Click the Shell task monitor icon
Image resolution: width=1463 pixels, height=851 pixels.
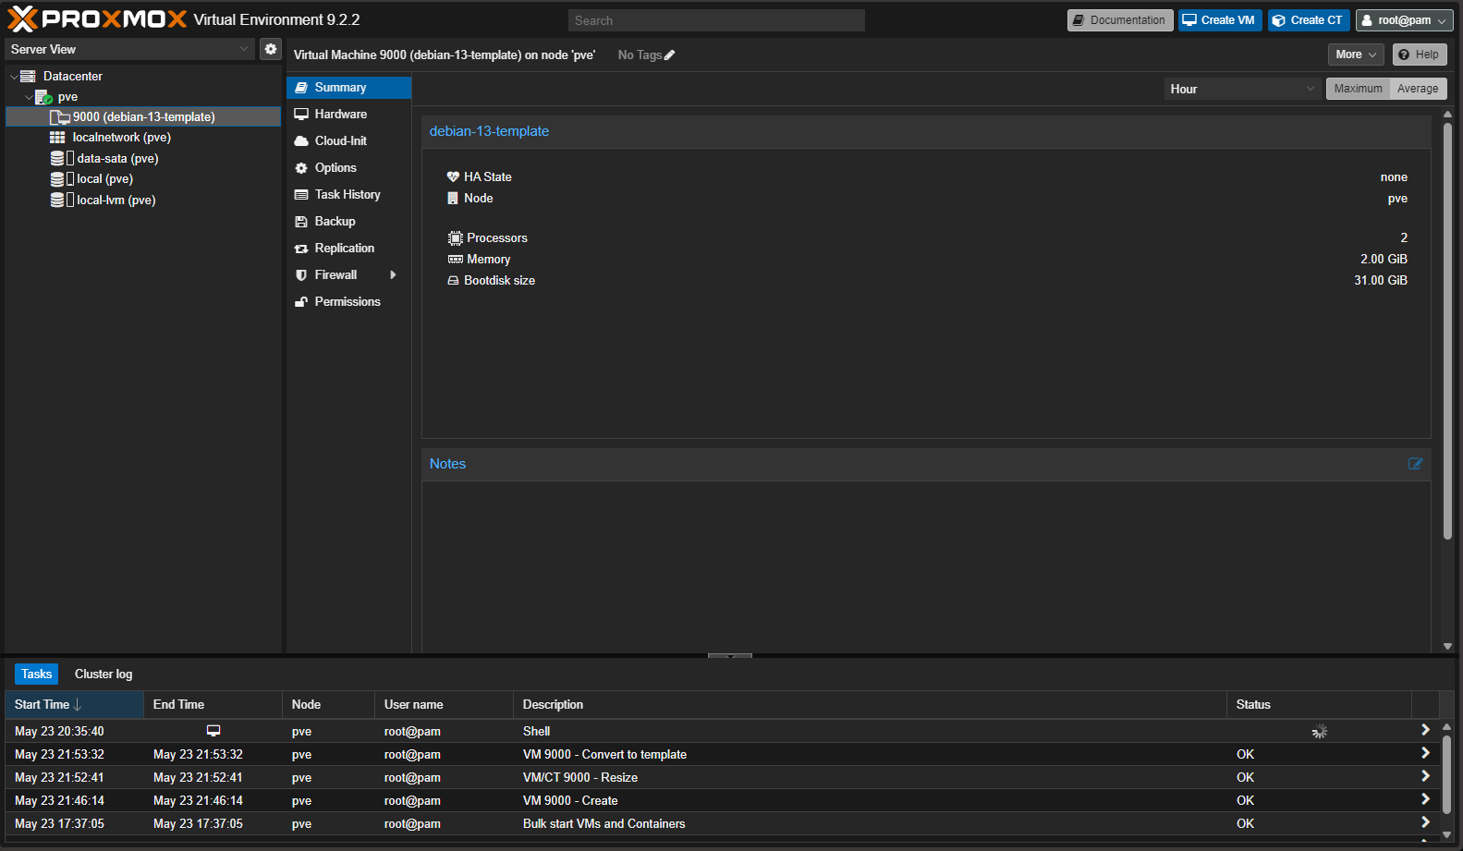pyautogui.click(x=213, y=731)
